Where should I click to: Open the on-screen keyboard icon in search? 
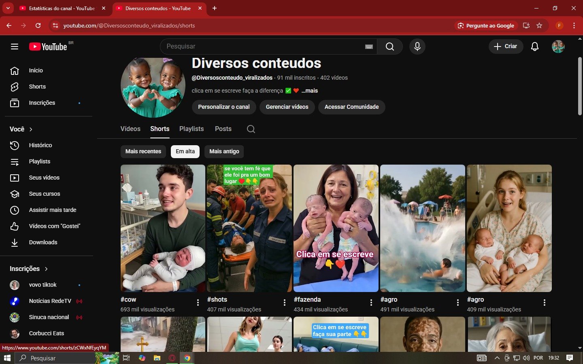pyautogui.click(x=369, y=47)
